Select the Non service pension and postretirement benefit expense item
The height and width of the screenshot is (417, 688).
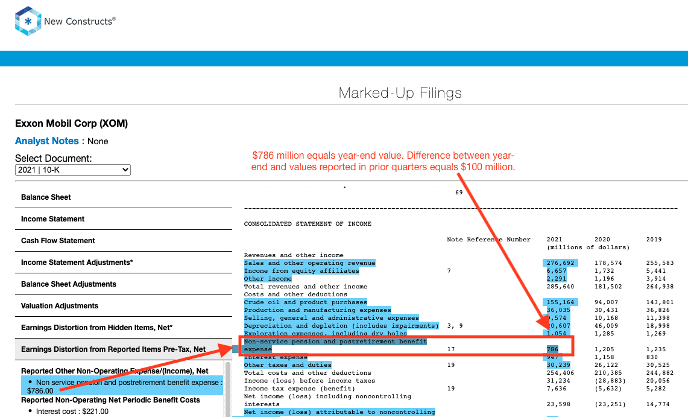[122, 386]
